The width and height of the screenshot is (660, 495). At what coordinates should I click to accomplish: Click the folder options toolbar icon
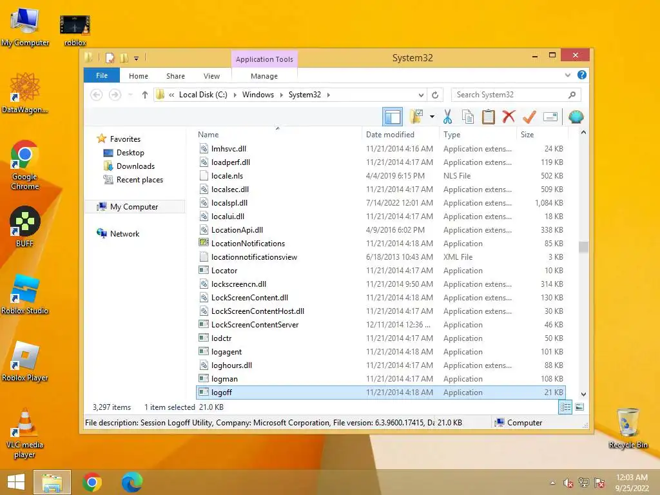(416, 117)
